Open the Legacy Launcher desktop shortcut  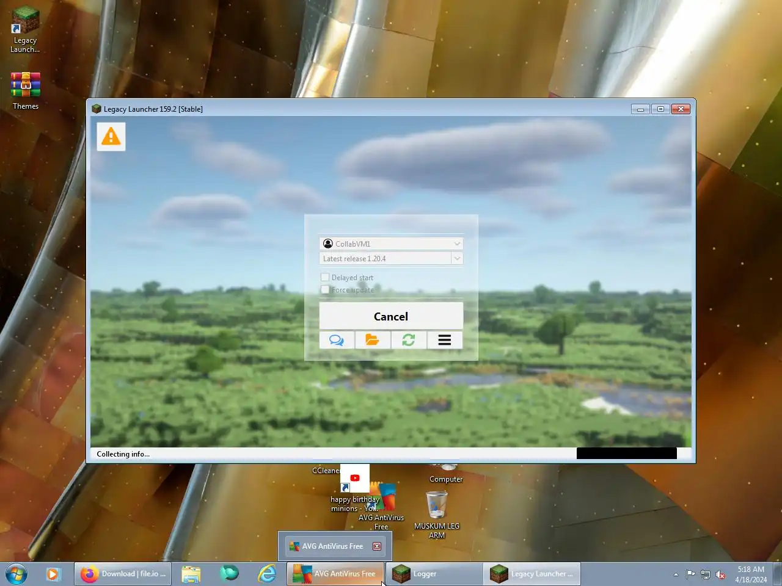pos(25,30)
